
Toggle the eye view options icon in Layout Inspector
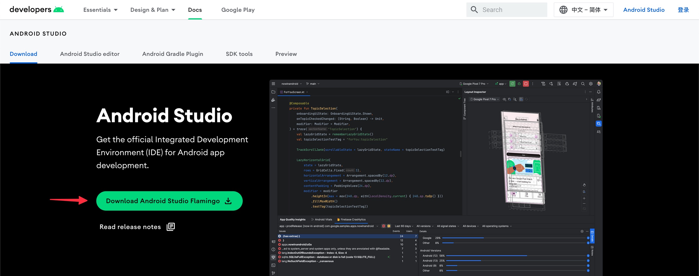coord(504,99)
